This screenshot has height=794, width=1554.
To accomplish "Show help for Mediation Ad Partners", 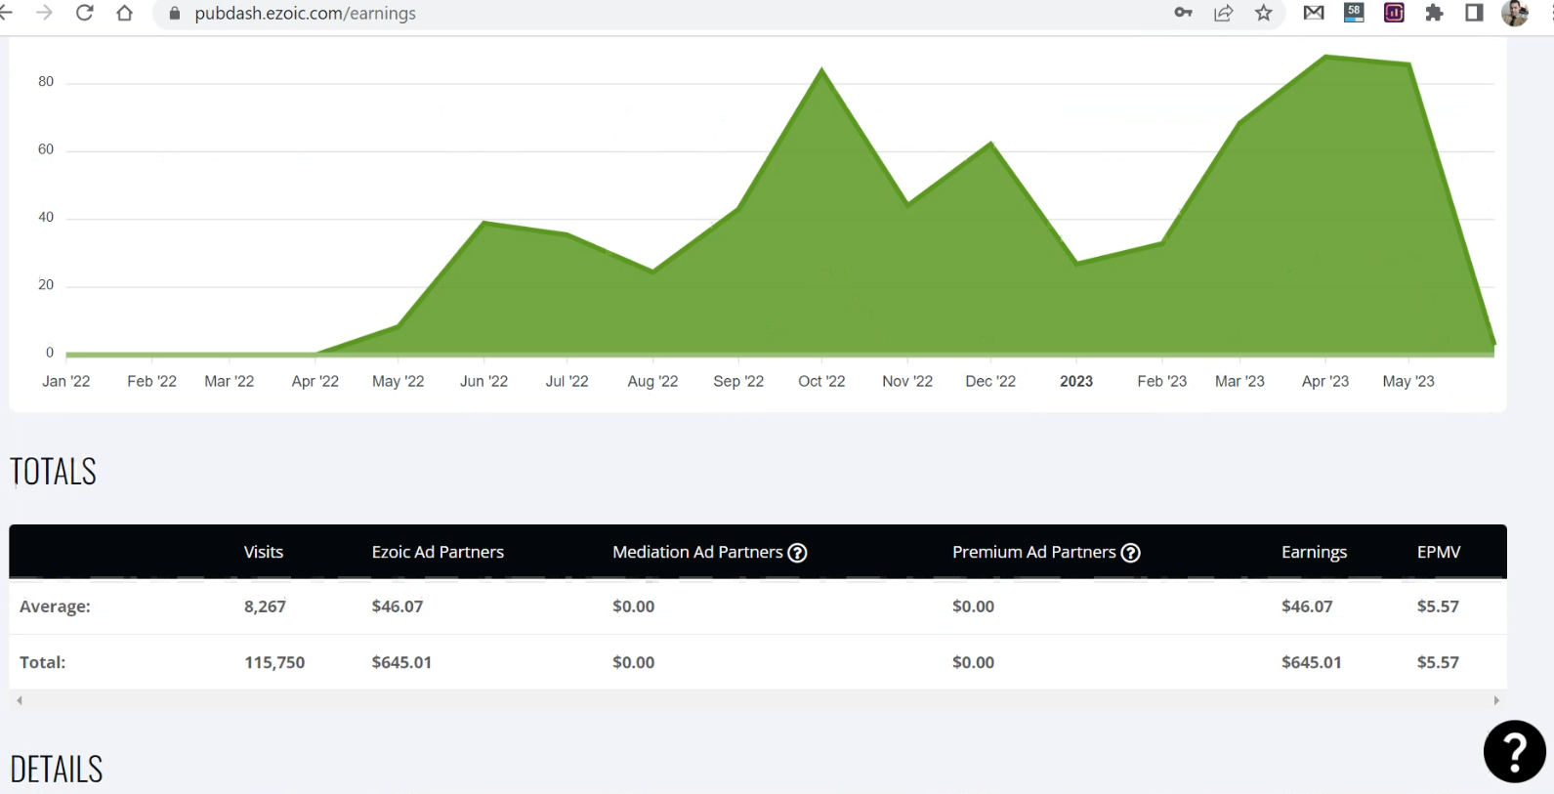I will click(x=797, y=553).
